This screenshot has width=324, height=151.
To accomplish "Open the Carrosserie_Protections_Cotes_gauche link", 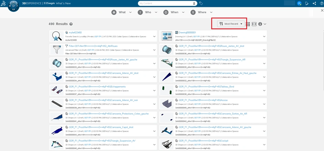I will coord(109,114).
